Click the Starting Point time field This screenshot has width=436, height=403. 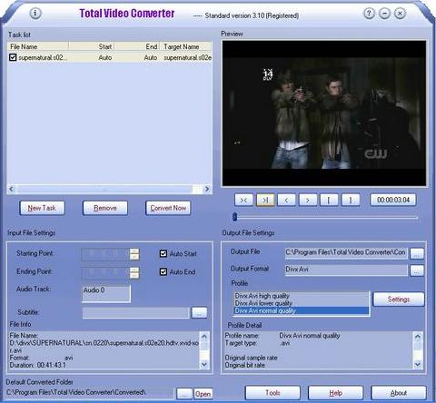tap(105, 254)
